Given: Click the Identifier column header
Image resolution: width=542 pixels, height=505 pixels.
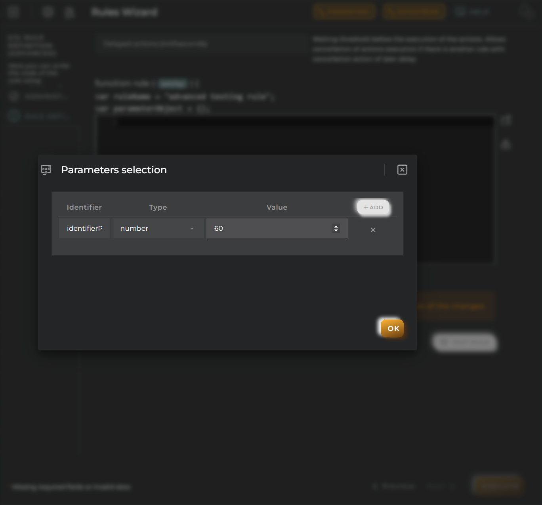Looking at the screenshot, I should pyautogui.click(x=84, y=207).
